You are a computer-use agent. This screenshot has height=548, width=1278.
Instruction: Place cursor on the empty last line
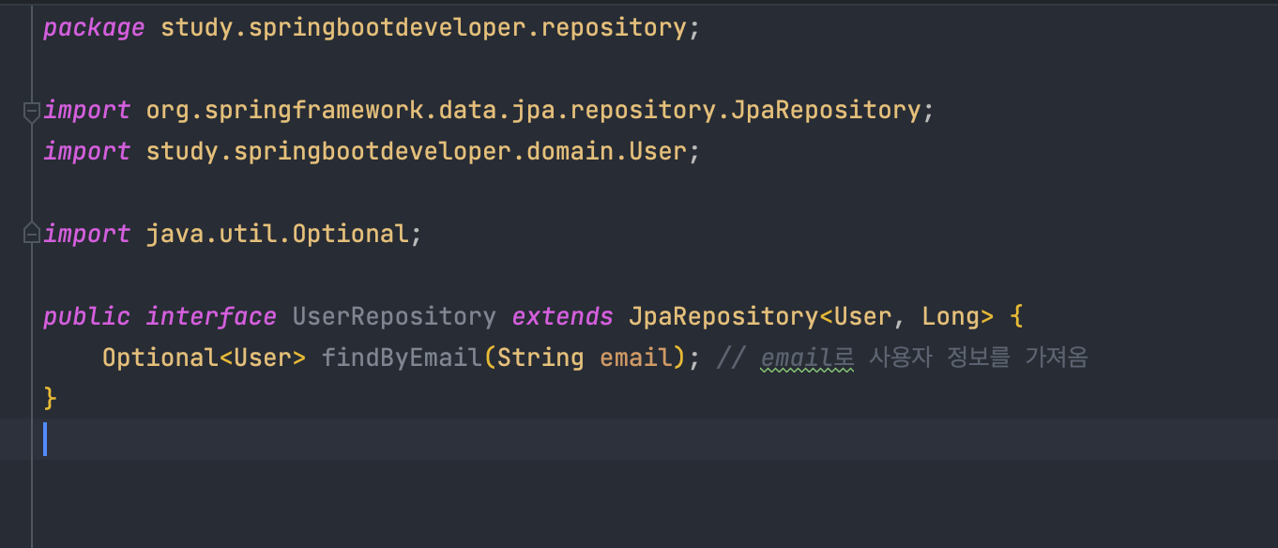tap(638, 439)
